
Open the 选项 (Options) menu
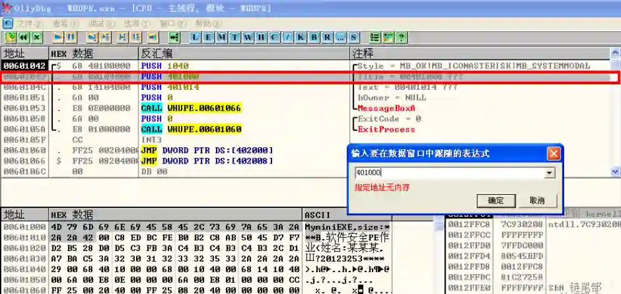(x=137, y=23)
